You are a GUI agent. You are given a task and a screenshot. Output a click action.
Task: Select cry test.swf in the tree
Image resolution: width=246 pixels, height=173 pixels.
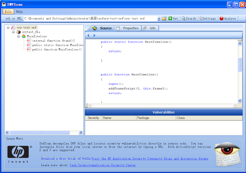coord(27,28)
